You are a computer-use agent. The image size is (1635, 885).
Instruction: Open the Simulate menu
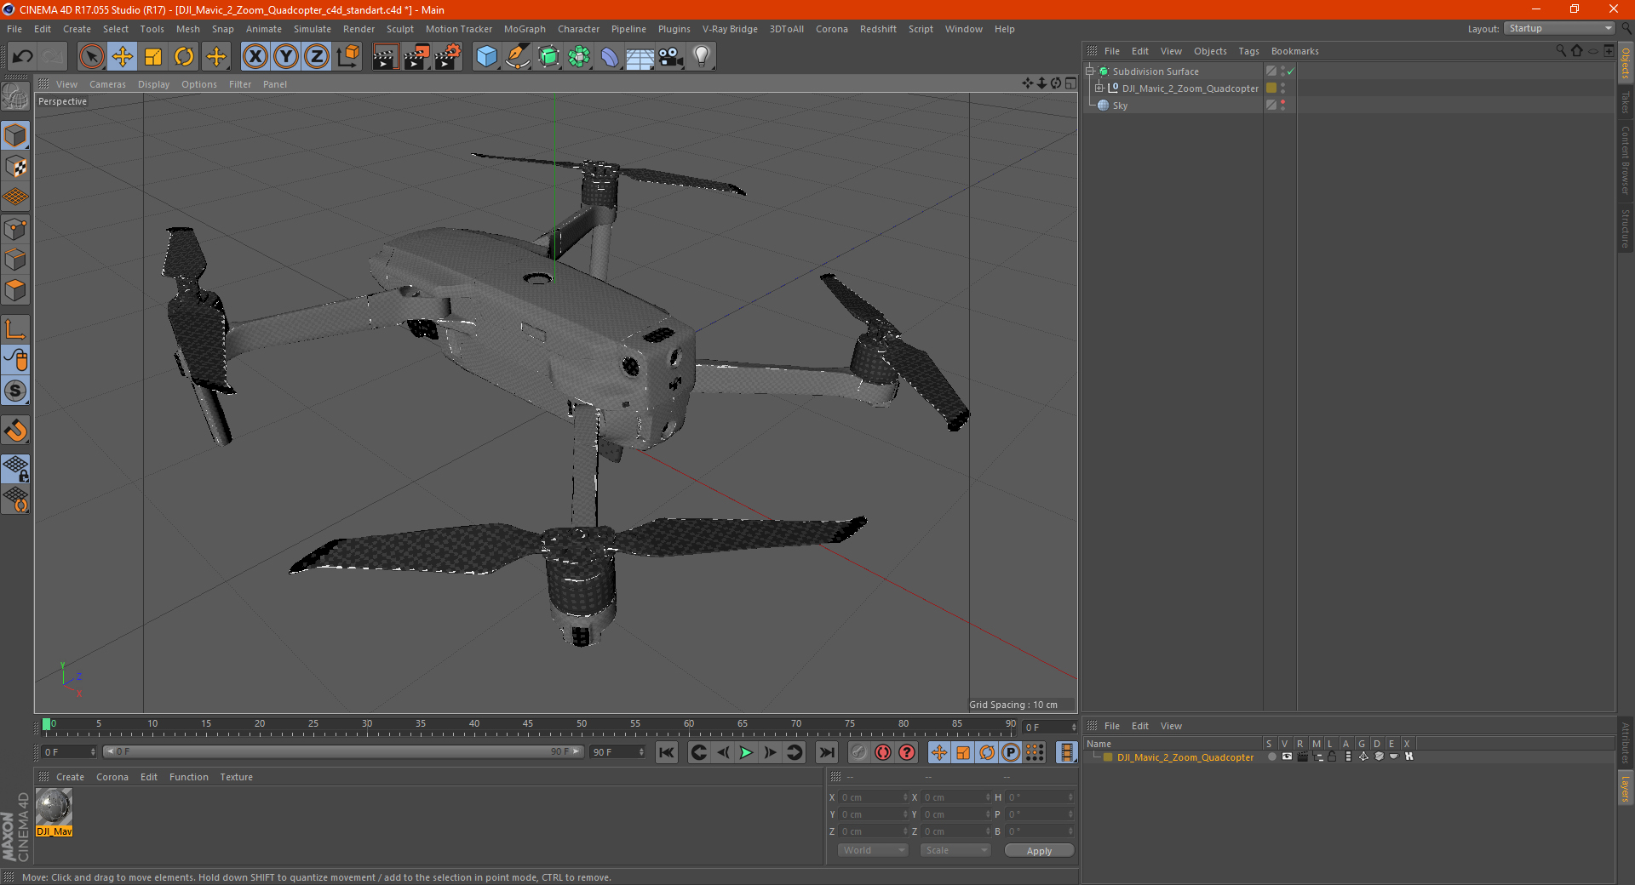point(312,29)
